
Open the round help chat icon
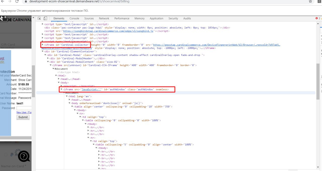click(x=24, y=156)
